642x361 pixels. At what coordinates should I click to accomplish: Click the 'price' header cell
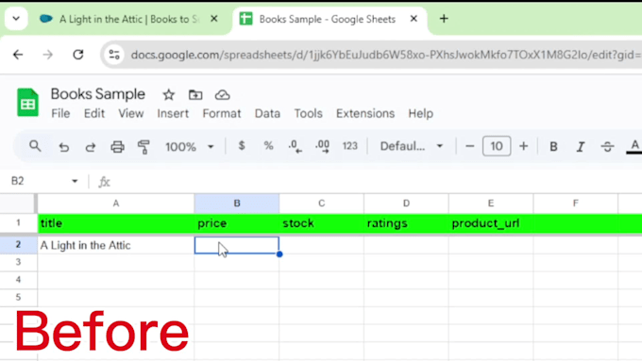[x=237, y=223]
